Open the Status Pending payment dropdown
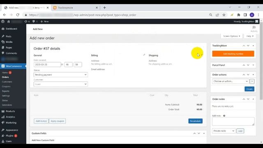Image resolution: width=263 pixels, height=148 pixels. 60,75
